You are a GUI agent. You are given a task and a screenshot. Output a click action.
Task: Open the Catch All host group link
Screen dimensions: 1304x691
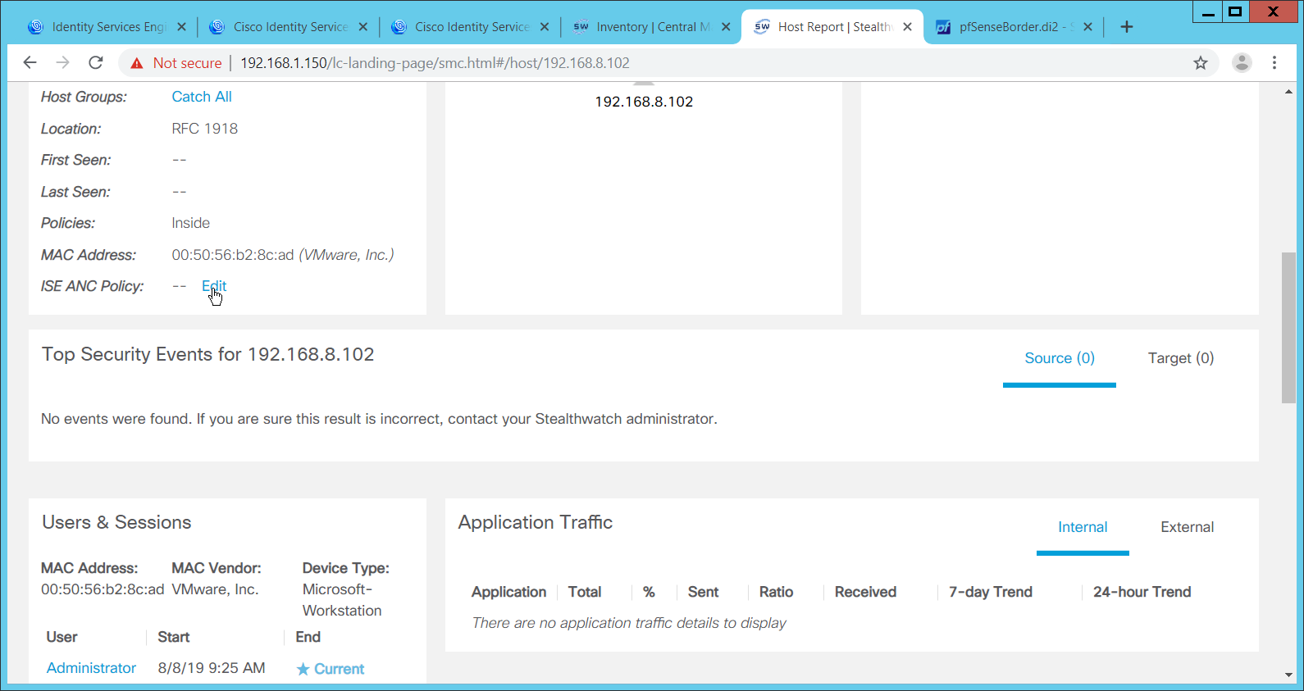point(202,97)
